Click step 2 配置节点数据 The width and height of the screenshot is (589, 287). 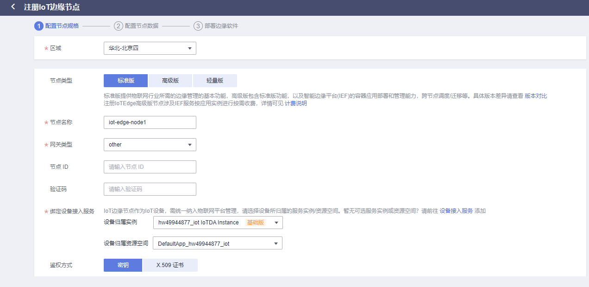[x=136, y=26]
